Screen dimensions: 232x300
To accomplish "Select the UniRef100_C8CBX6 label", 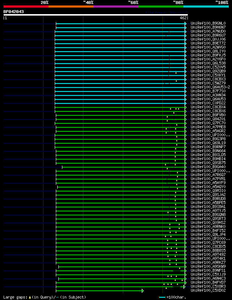I will (208, 111).
